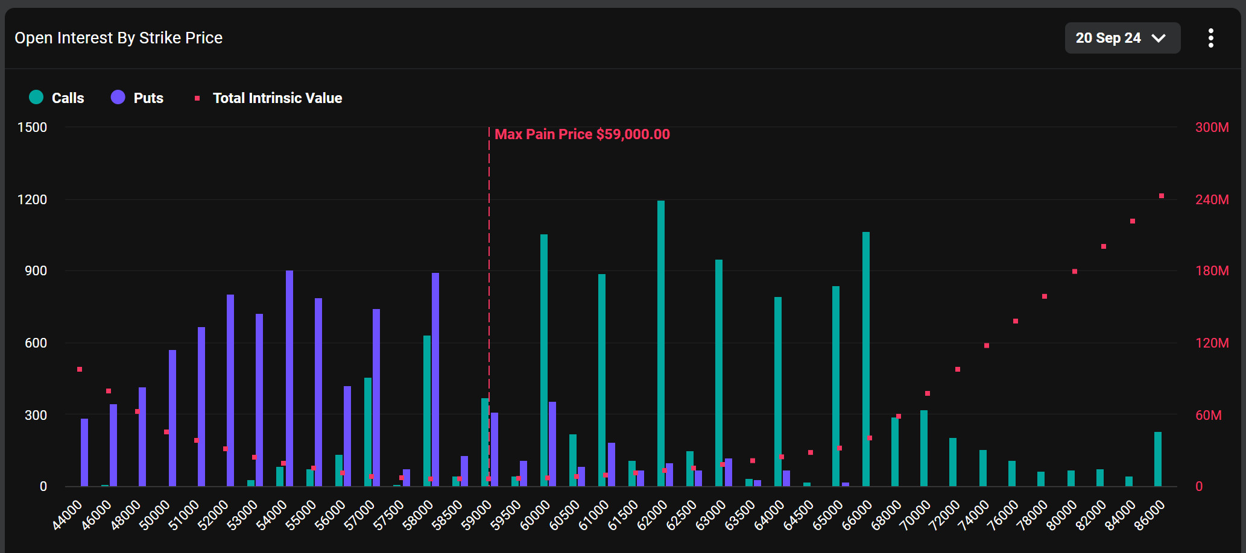Select the puts bar at 52000 strike
Image resolution: width=1246 pixels, height=553 pixels.
coord(230,390)
